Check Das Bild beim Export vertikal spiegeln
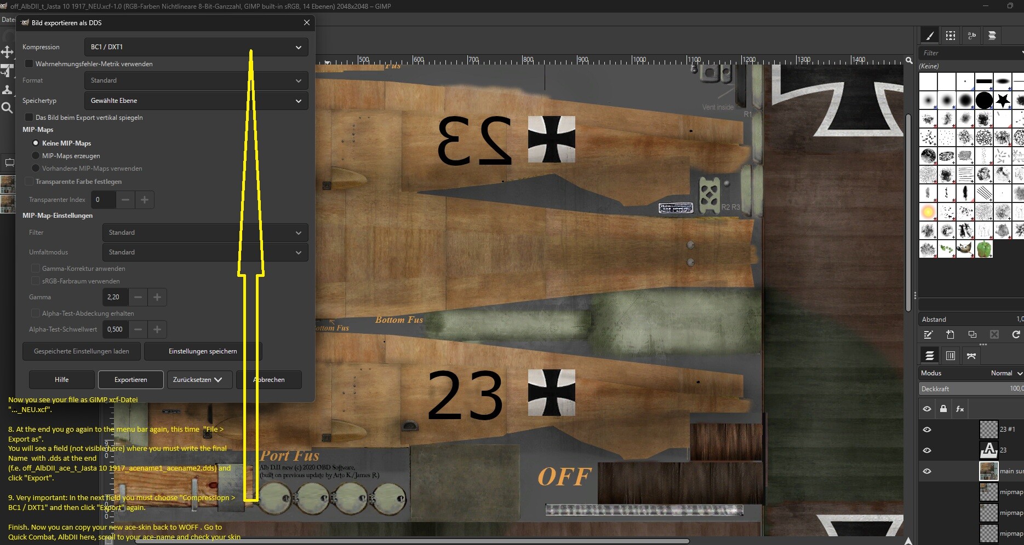1024x545 pixels. click(x=29, y=117)
